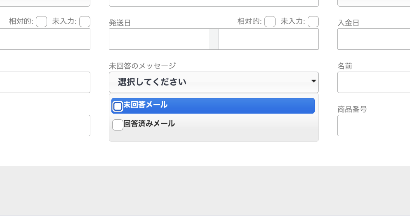The width and height of the screenshot is (410, 219).
Task: Open the 選択してください dropdown
Action: tap(213, 82)
